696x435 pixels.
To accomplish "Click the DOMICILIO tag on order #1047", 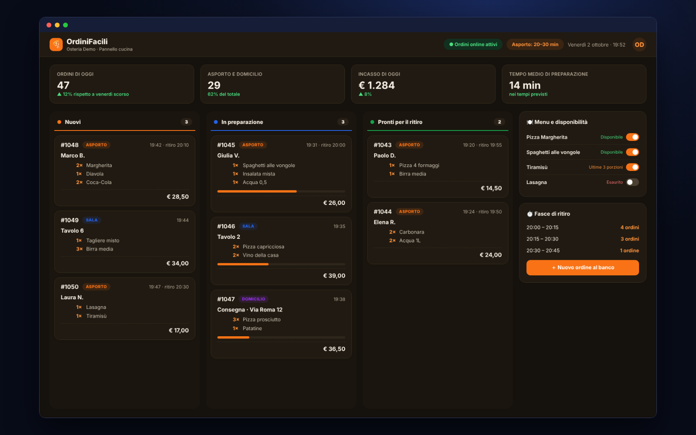I will point(254,299).
